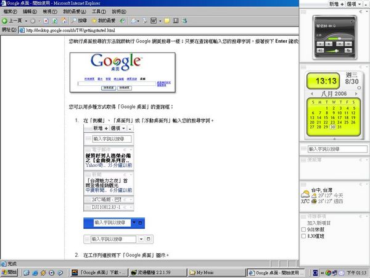Open 「Google 桌面」下載 taskbar window
The height and width of the screenshot is (278, 370).
point(99,272)
